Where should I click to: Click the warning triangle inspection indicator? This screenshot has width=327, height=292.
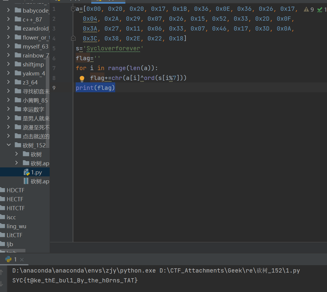306,10
